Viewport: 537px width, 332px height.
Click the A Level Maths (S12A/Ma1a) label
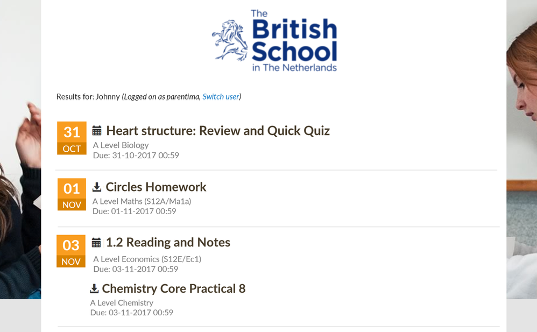(142, 201)
